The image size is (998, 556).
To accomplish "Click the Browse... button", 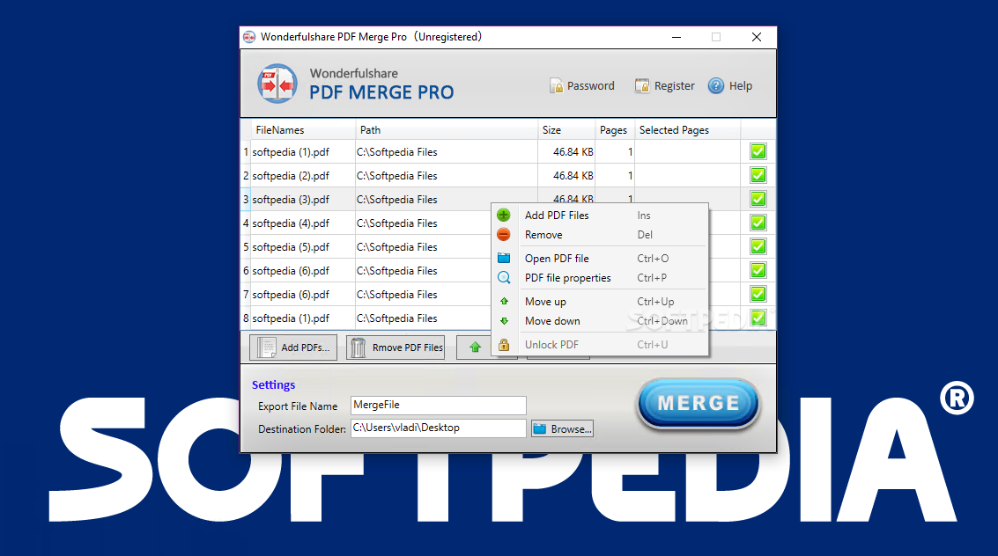I will click(x=563, y=429).
